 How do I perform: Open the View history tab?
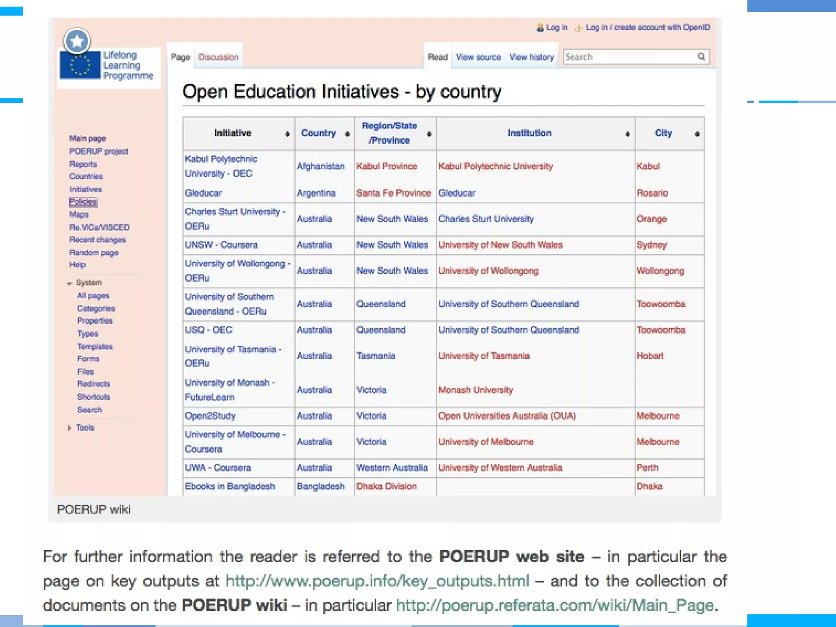coord(531,57)
